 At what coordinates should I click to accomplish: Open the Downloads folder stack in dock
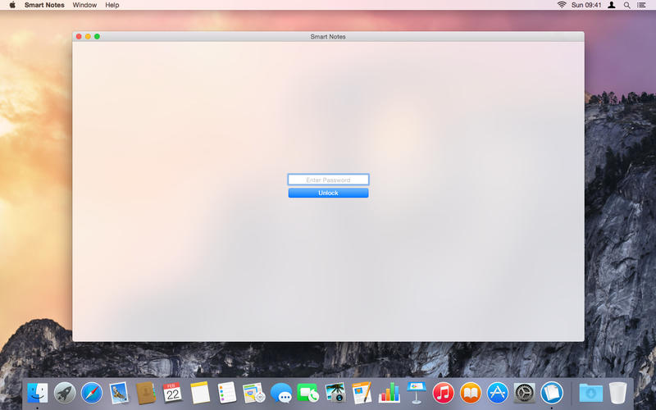point(590,393)
